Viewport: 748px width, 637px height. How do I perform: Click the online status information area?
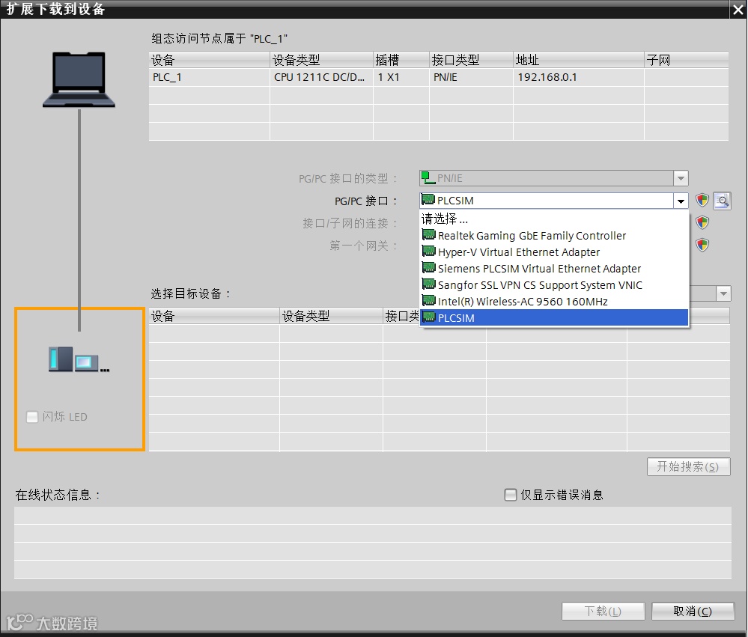(373, 543)
